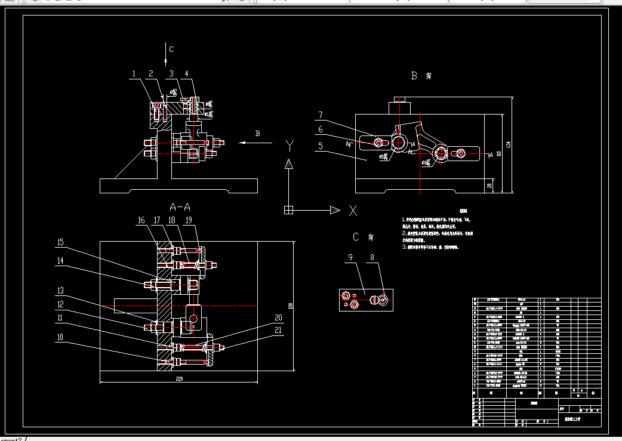
Task: Click part number 4 balloon label
Action: pyautogui.click(x=186, y=74)
